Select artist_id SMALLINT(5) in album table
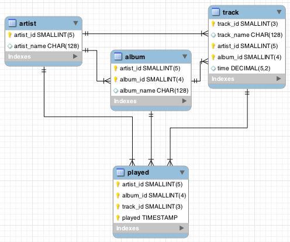Screen dimensions: 290x242 pos(150,68)
